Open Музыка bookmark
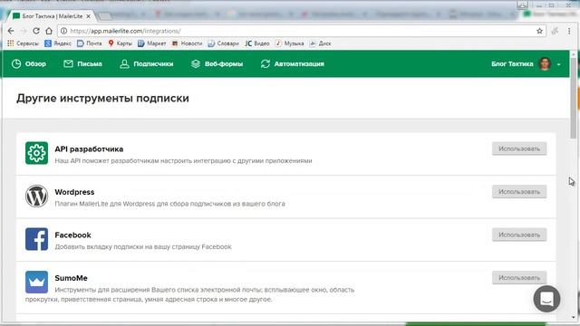The height and width of the screenshot is (326, 580). click(289, 43)
